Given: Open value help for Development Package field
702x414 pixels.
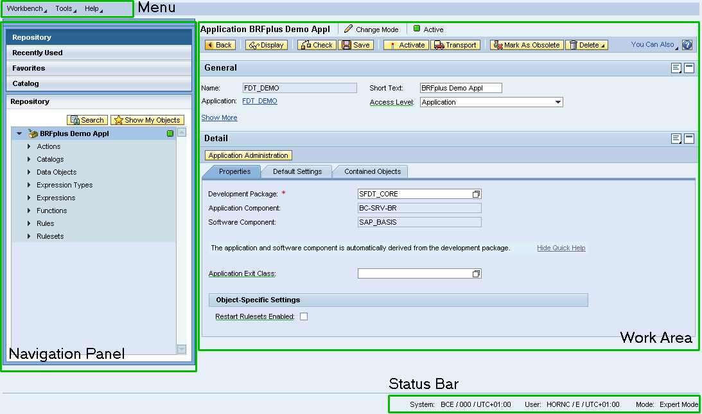Looking at the screenshot, I should pyautogui.click(x=476, y=194).
